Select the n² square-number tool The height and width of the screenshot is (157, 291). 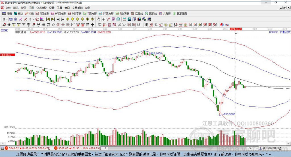pos(48,25)
